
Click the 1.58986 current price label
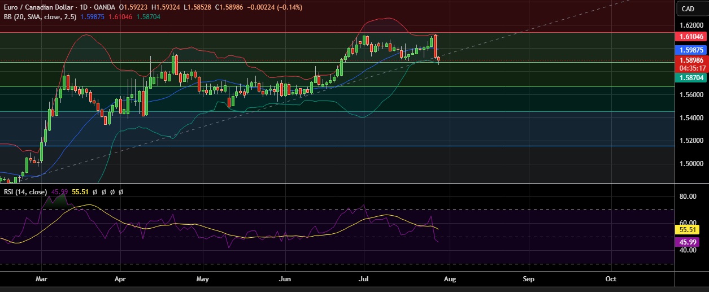pos(691,60)
